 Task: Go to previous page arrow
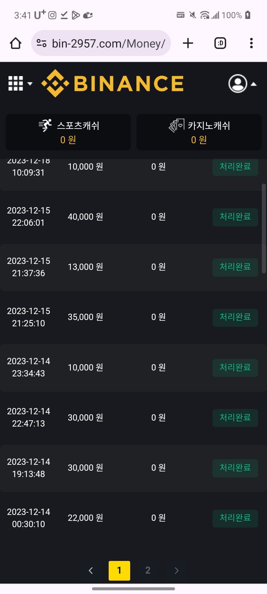91,571
